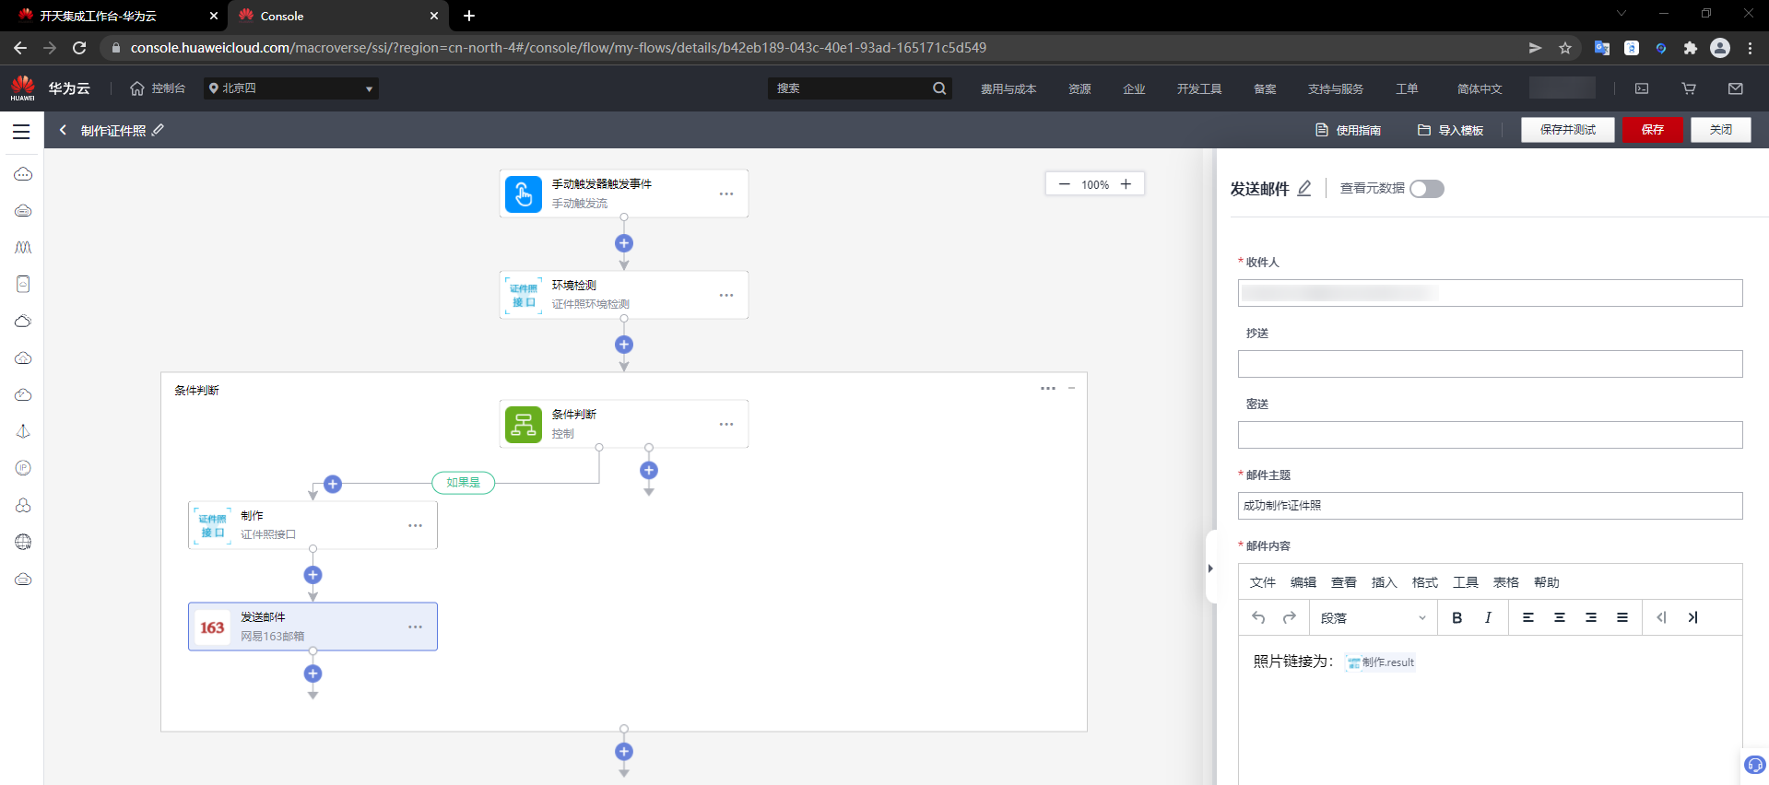Open the 段落 paragraph style dropdown
Screen dimensions: 1769x785
tap(1373, 617)
